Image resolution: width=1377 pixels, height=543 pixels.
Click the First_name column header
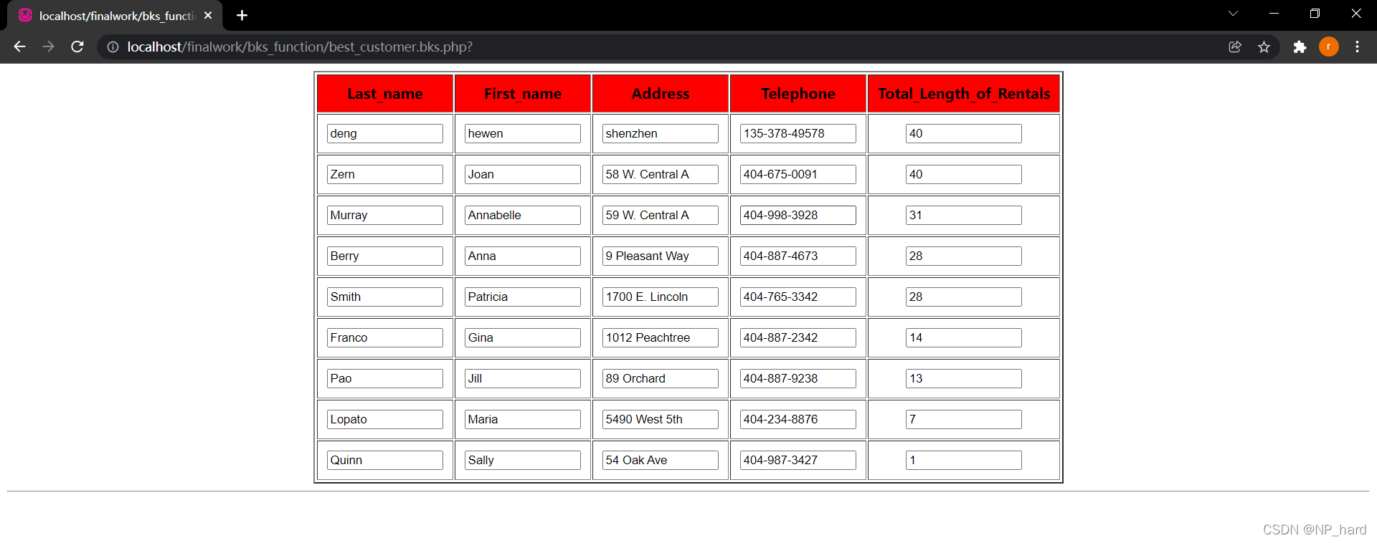click(523, 94)
